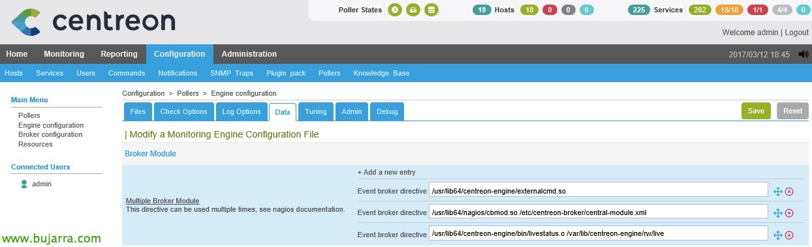Click the red critical services counter

coord(757,10)
